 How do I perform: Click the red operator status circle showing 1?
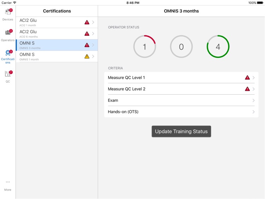pos(145,47)
